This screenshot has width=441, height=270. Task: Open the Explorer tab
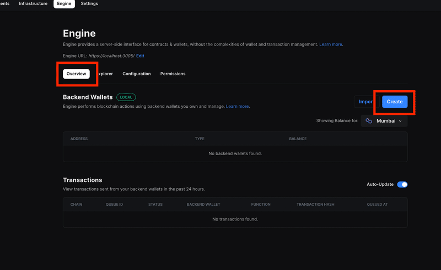[x=105, y=74]
